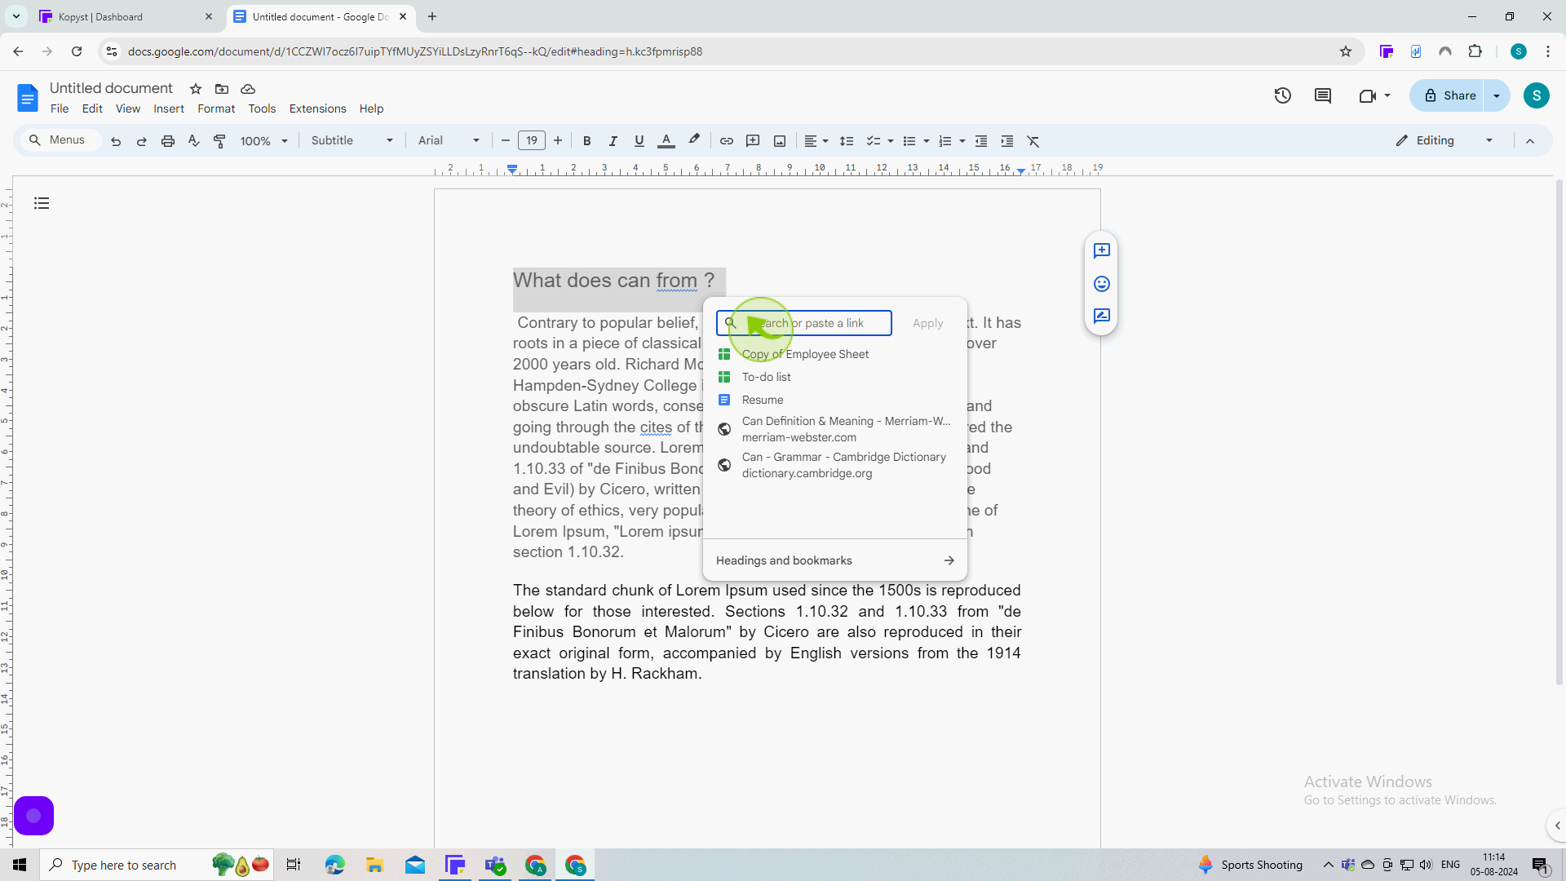The width and height of the screenshot is (1566, 881).
Task: Toggle undo action button
Action: point(116,141)
